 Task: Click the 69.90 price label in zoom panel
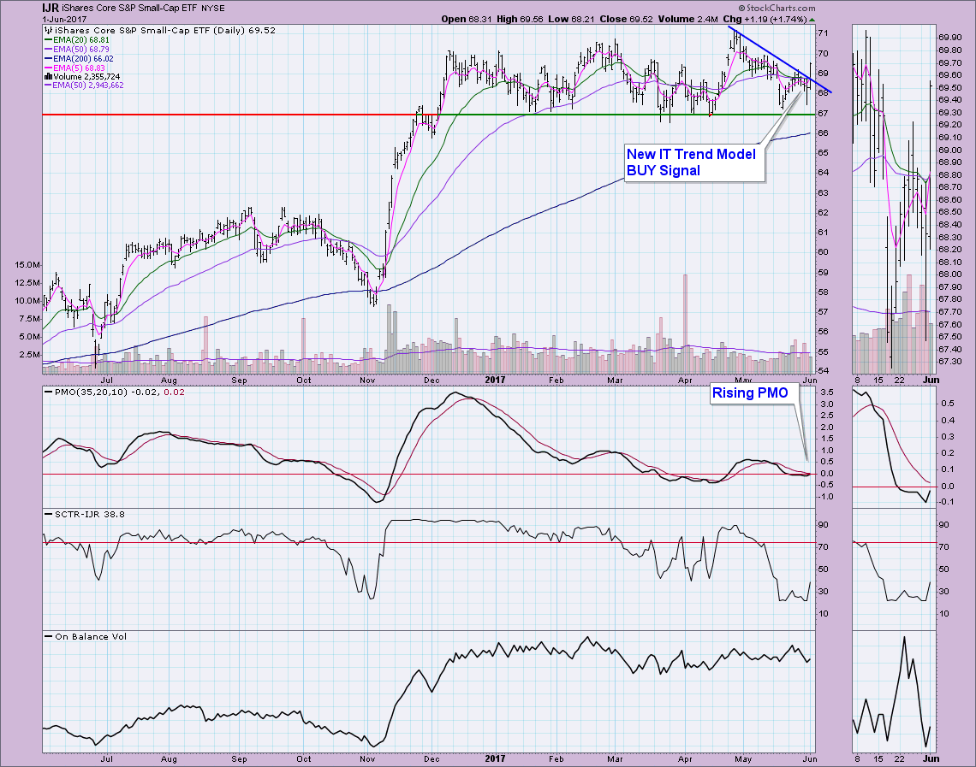[949, 38]
